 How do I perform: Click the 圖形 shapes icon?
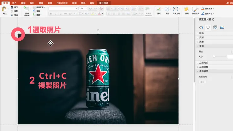click(x=167, y=9)
